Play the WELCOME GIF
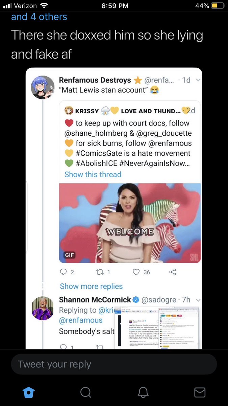Viewport: 228px width, 406px height. point(130,223)
